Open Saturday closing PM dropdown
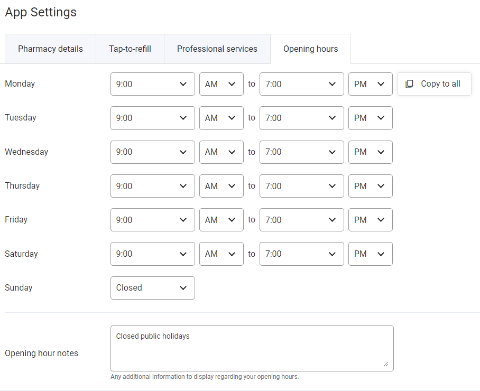480x391 pixels. point(371,254)
